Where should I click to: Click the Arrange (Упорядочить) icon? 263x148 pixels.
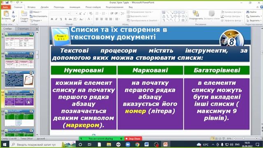click(196, 14)
